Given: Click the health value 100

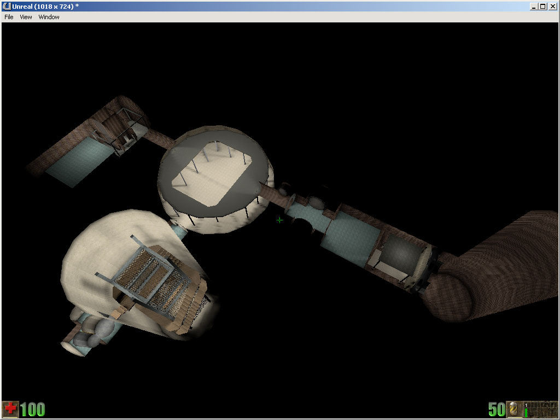Looking at the screenshot, I should (x=32, y=409).
